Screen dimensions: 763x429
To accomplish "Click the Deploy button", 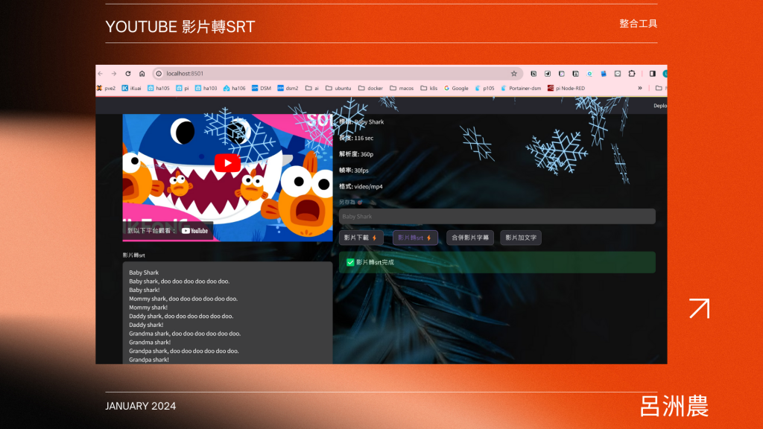I will coord(660,106).
